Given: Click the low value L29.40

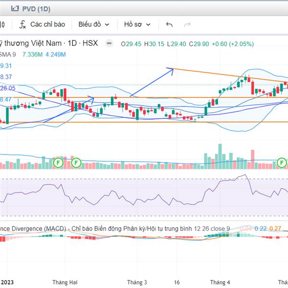Looking at the screenshot, I should click(x=177, y=44).
